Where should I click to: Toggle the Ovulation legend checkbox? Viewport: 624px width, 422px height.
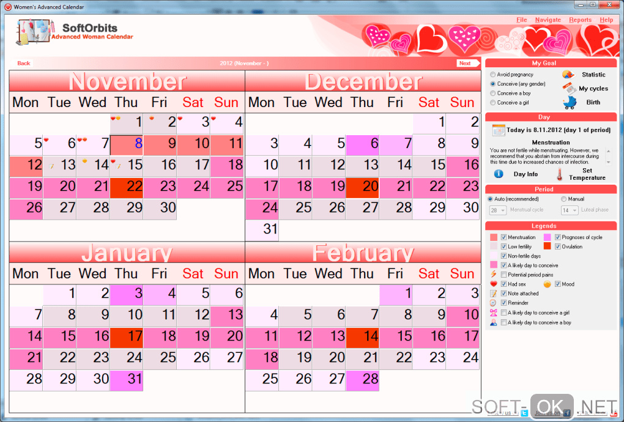pos(557,246)
